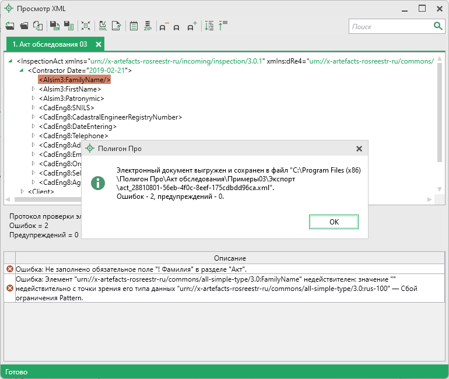Click the XML validation checkmark icon
Viewport: 449px width, 379px height.
tap(103, 26)
